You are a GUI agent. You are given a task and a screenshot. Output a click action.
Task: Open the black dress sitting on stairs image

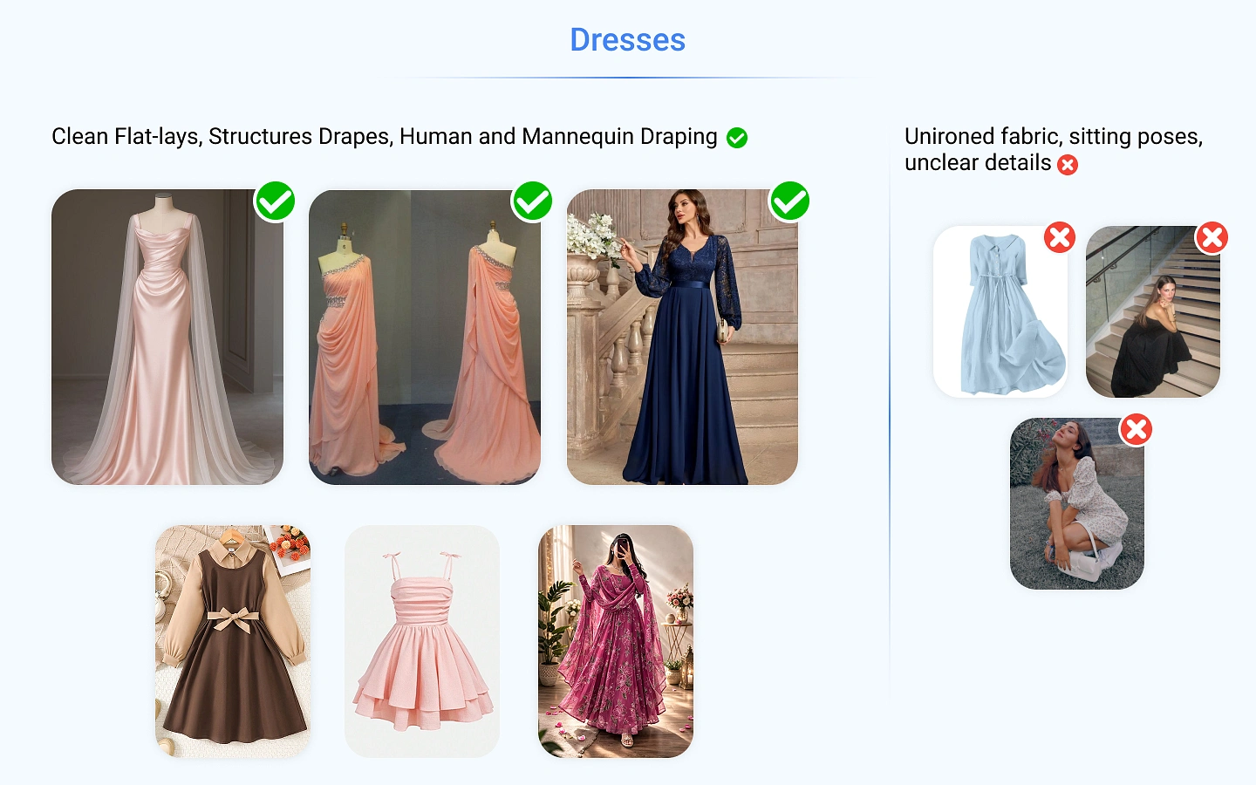tap(1153, 311)
